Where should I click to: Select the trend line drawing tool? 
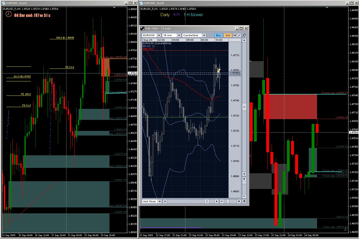click(239, 35)
